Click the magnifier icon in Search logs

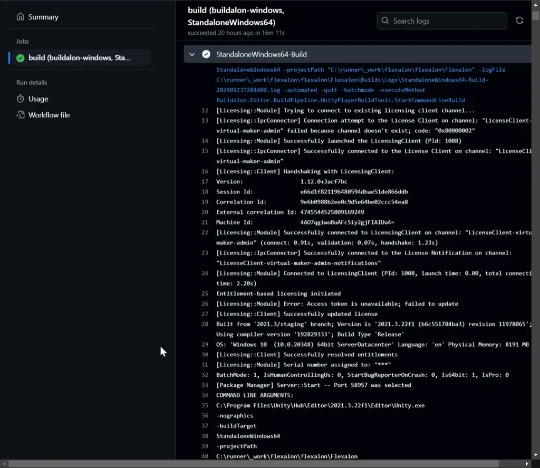tap(385, 21)
